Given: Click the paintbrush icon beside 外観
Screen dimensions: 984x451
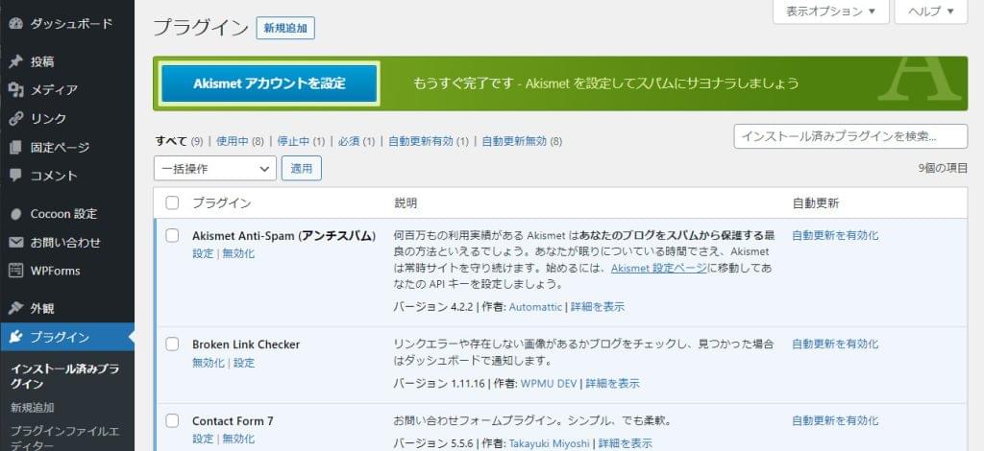Looking at the screenshot, I should (15, 309).
